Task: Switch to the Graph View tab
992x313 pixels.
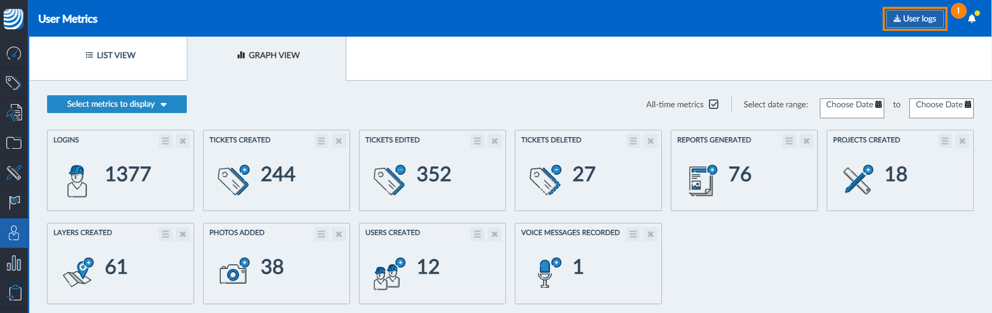Action: [267, 55]
